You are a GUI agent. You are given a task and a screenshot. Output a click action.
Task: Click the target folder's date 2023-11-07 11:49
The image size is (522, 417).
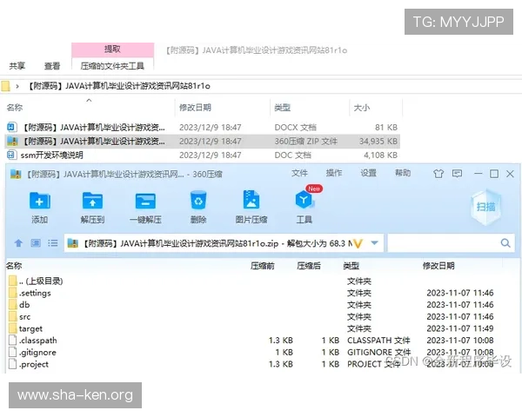[459, 328]
